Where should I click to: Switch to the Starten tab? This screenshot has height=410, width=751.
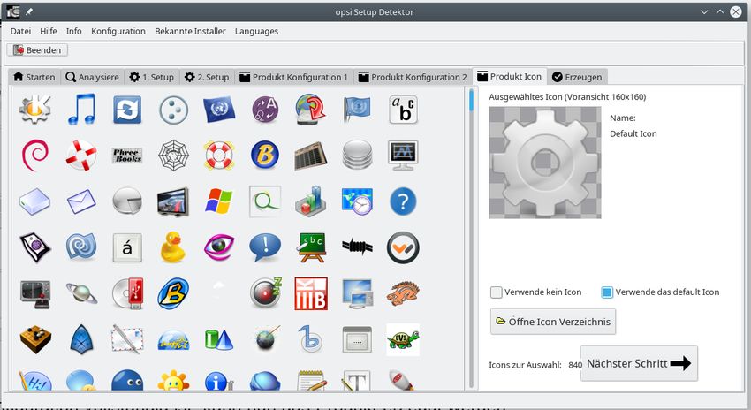point(34,77)
